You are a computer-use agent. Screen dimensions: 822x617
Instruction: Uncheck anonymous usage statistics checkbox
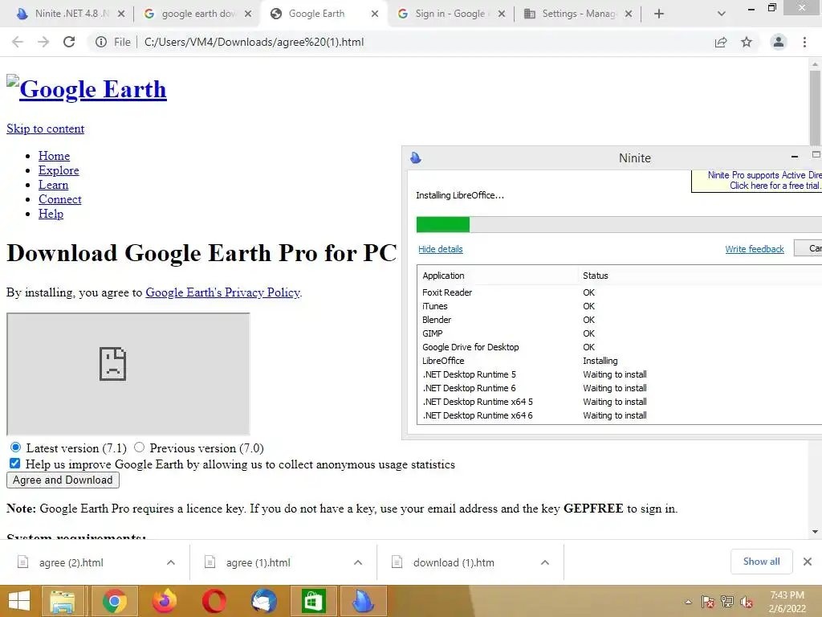pyautogui.click(x=14, y=464)
